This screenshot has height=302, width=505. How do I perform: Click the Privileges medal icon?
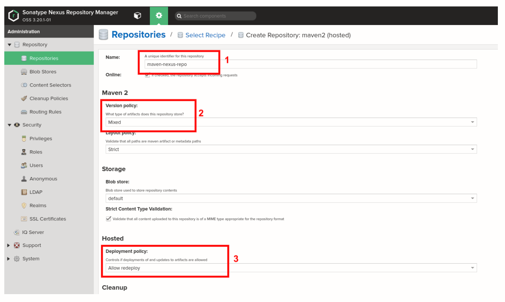pos(24,138)
